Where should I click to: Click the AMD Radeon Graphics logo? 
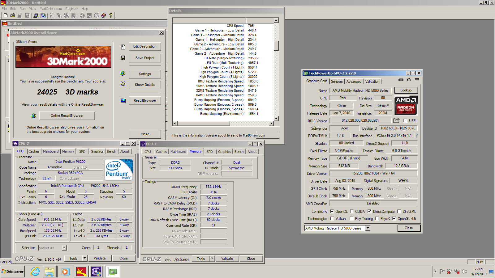coord(406,105)
